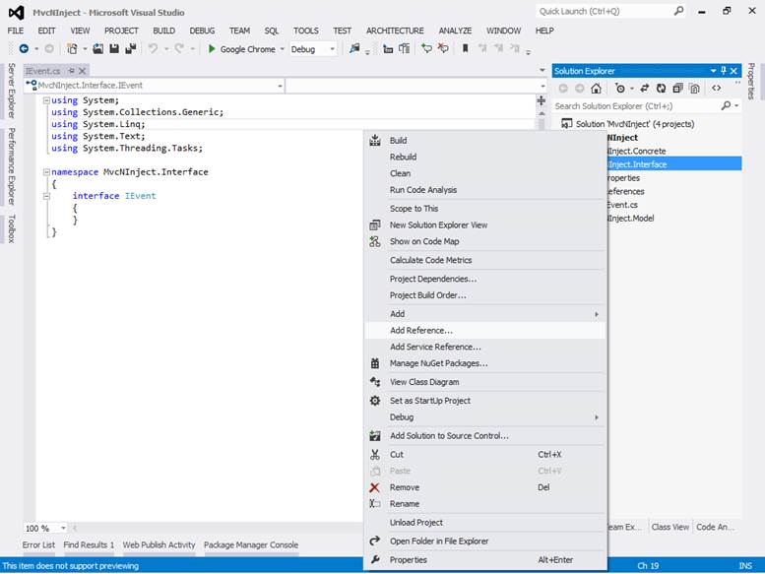Click the Home icon in Solution Explorer

click(596, 89)
